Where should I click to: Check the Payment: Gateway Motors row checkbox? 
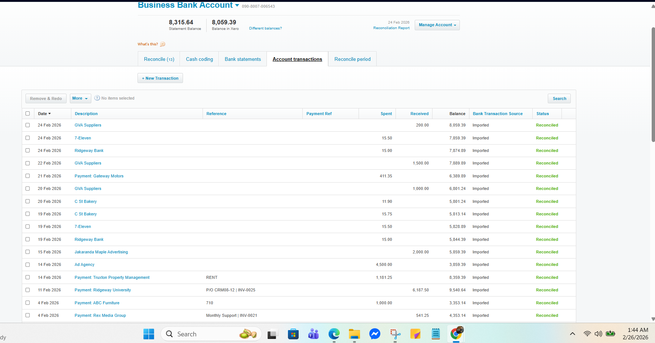[28, 176]
